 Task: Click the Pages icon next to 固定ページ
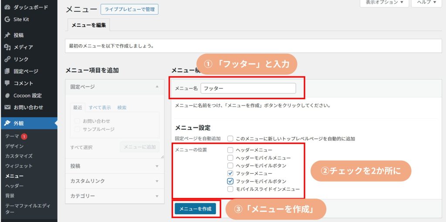(x=7, y=71)
